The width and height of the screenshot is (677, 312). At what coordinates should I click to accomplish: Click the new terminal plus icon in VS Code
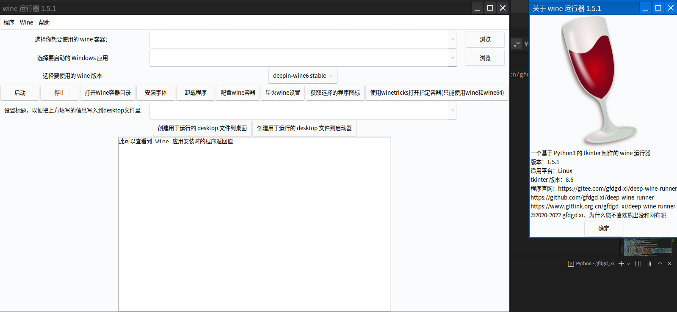click(621, 263)
